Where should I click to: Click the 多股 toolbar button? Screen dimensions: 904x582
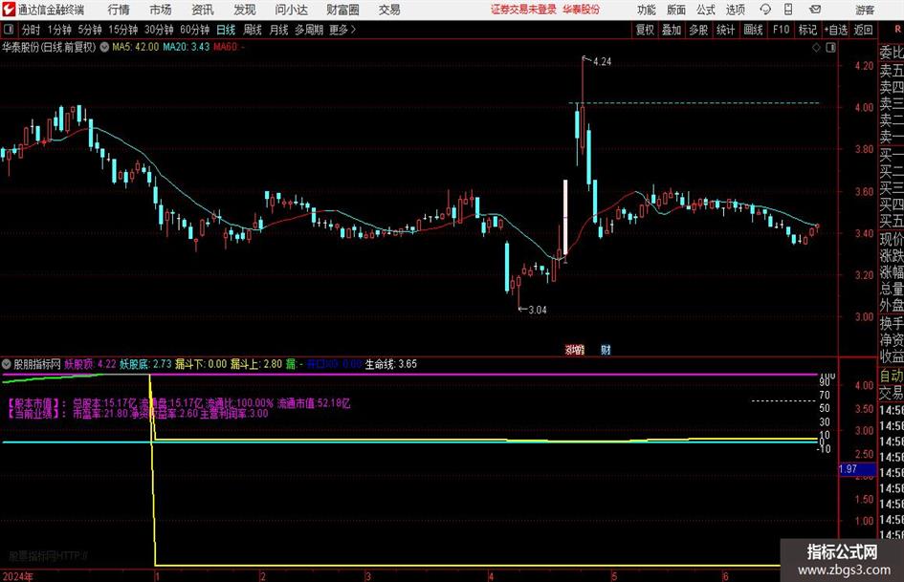point(698,30)
